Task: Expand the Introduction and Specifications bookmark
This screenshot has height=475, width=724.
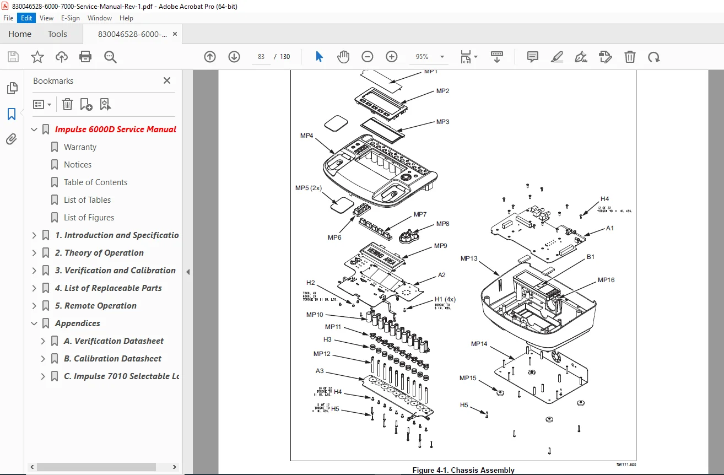Action: coord(34,235)
